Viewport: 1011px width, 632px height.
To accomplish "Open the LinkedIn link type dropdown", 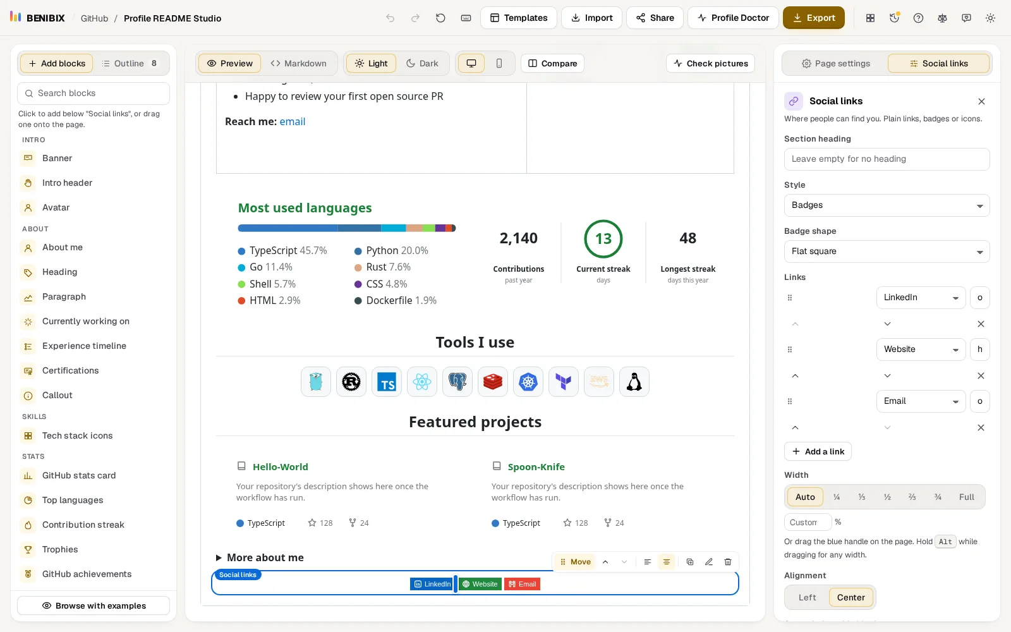I will [921, 298].
